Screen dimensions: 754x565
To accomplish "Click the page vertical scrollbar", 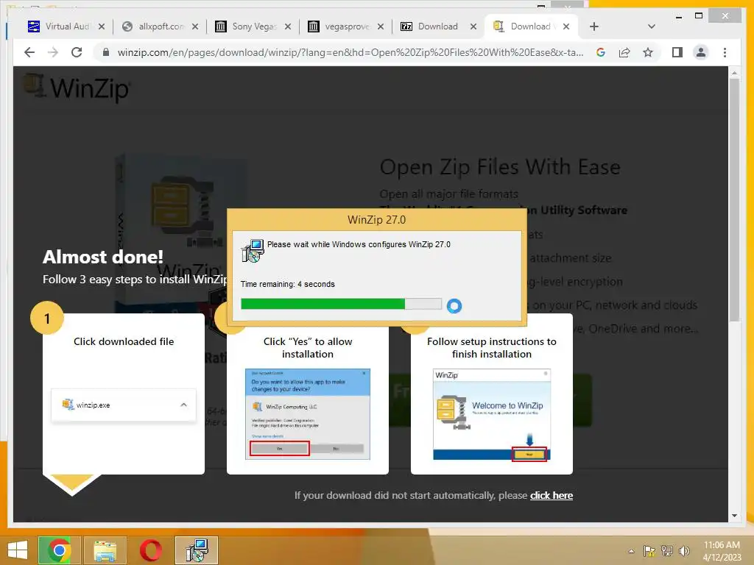I will point(734,200).
